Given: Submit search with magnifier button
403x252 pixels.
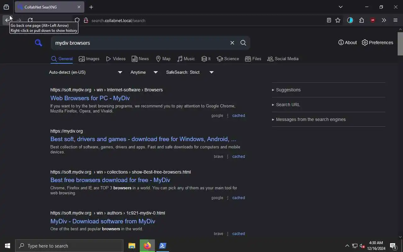Looking at the screenshot, I should click(243, 43).
